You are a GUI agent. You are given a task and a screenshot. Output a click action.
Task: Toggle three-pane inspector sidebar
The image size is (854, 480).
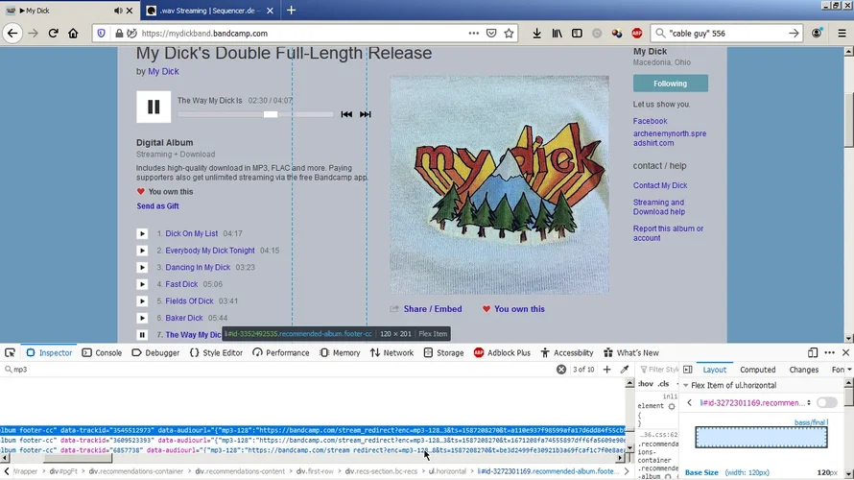click(x=688, y=370)
